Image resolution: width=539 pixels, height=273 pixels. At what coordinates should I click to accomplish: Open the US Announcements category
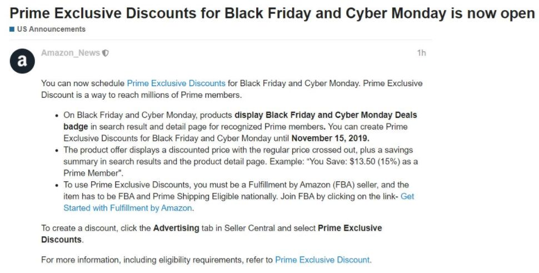coord(51,29)
